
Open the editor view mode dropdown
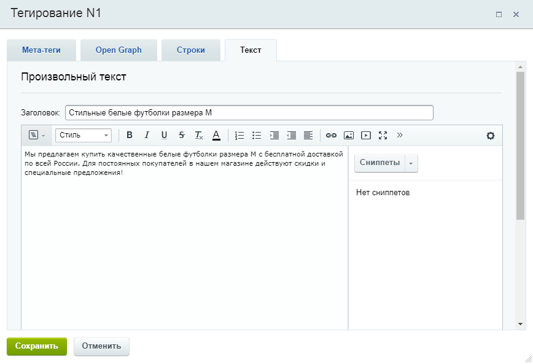click(x=37, y=135)
